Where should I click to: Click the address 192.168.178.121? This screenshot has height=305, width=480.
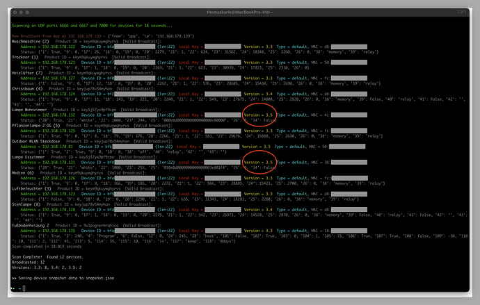(58, 63)
